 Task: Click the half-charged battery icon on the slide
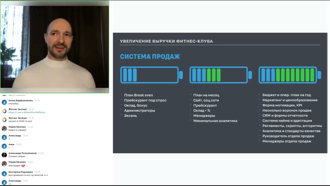(x=221, y=75)
